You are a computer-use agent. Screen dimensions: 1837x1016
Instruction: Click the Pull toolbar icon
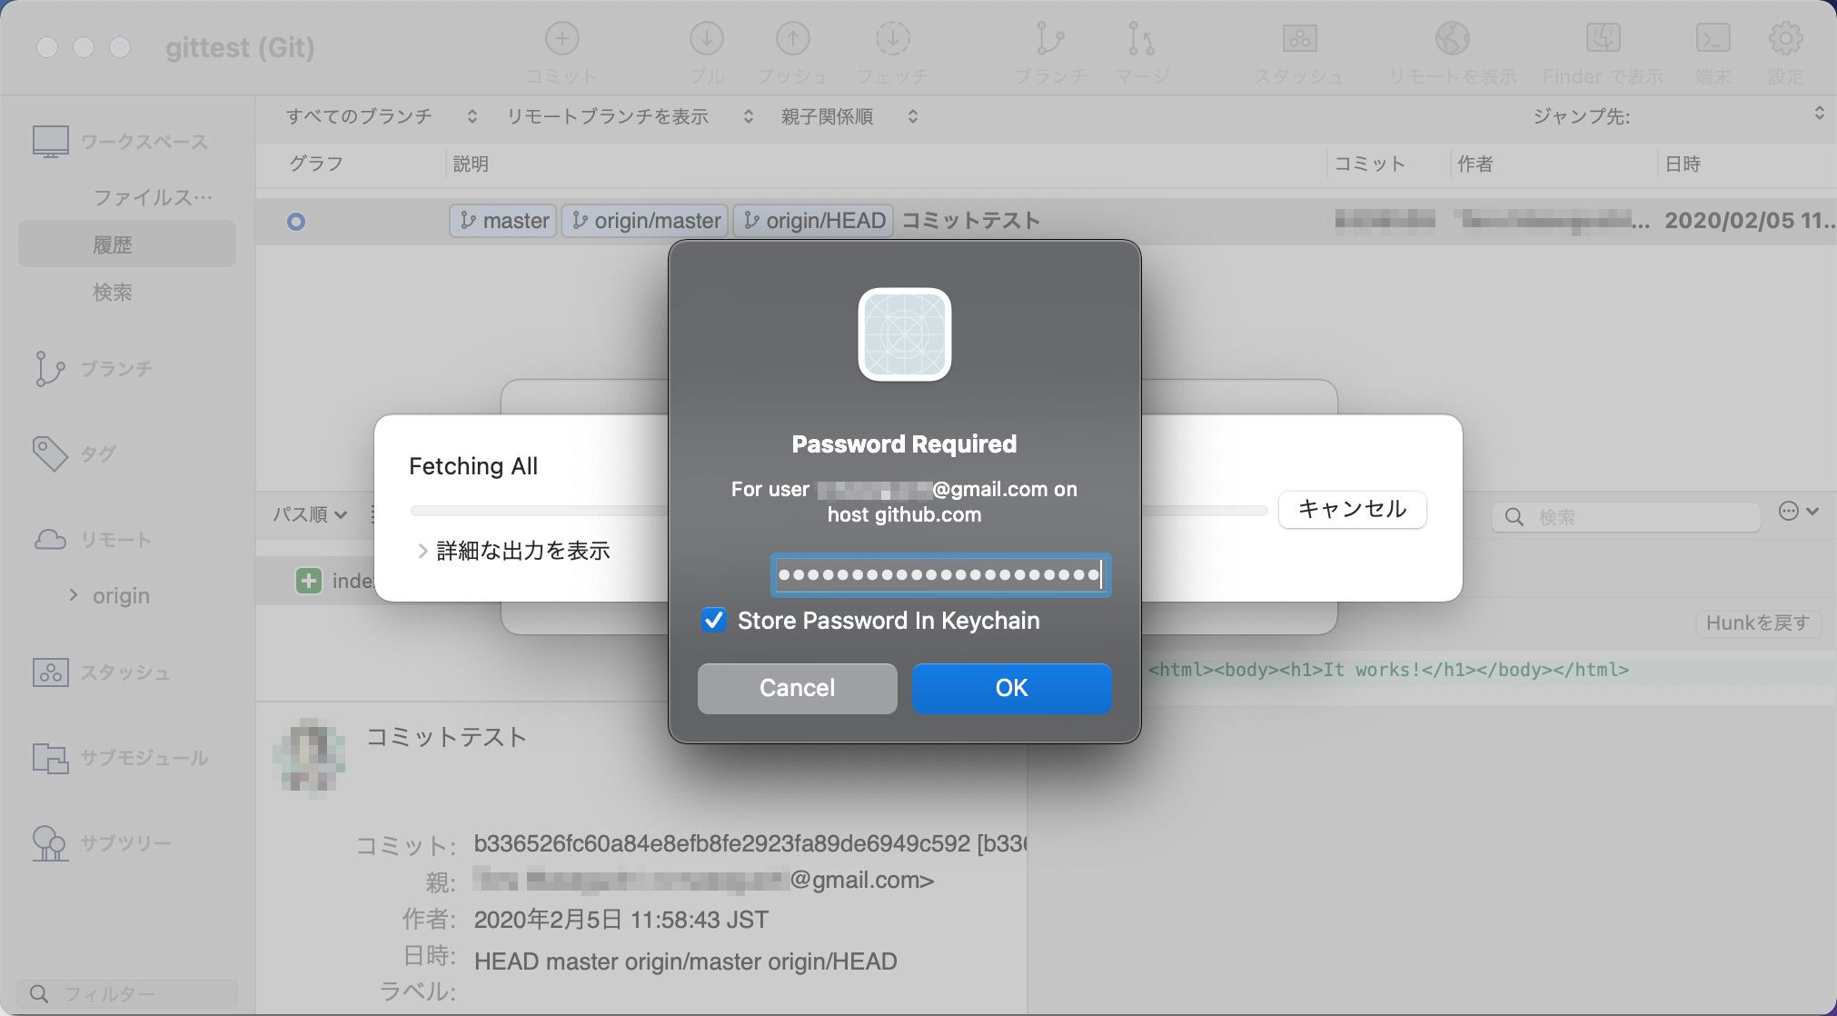click(x=706, y=40)
